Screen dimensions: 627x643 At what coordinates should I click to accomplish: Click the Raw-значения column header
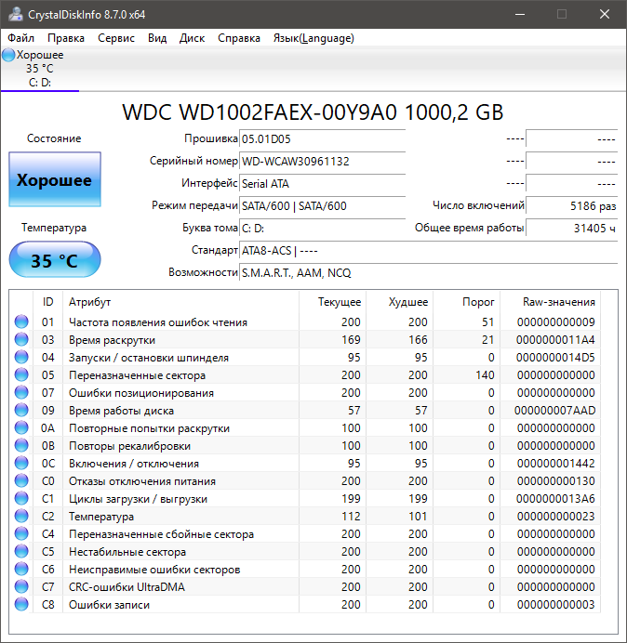[x=550, y=302]
